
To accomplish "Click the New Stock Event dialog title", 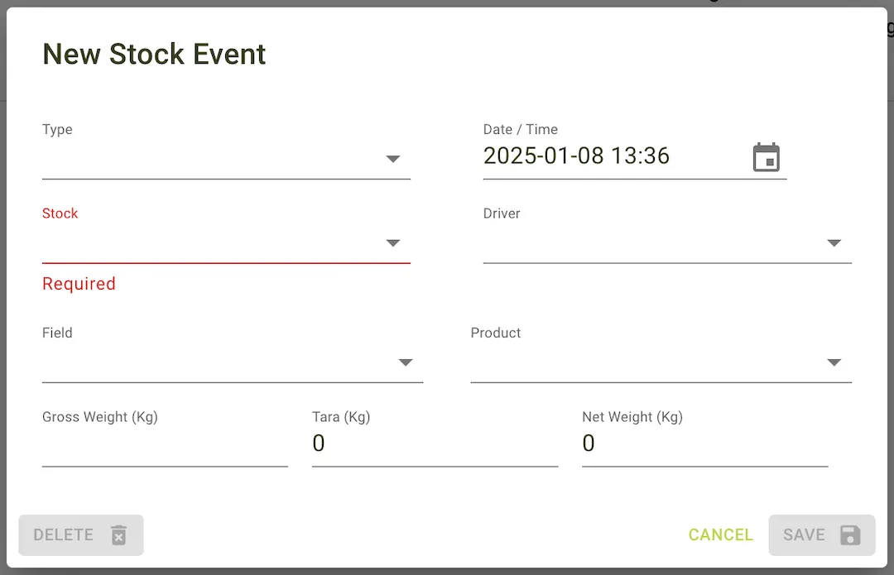I will pos(154,54).
